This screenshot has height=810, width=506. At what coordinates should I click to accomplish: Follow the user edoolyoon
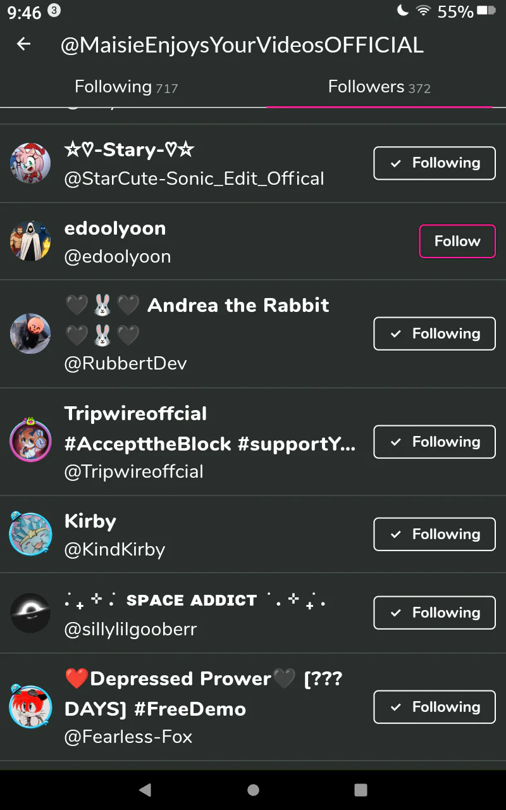pos(457,241)
